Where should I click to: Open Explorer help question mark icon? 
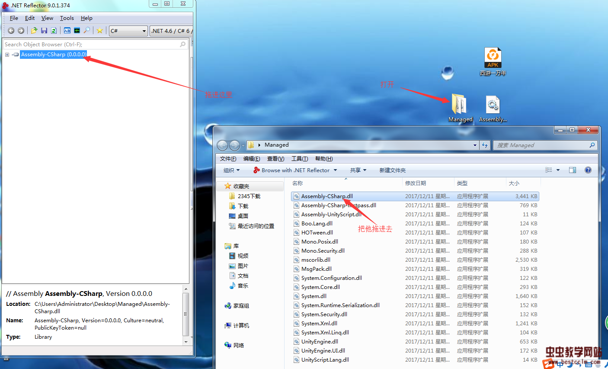588,170
